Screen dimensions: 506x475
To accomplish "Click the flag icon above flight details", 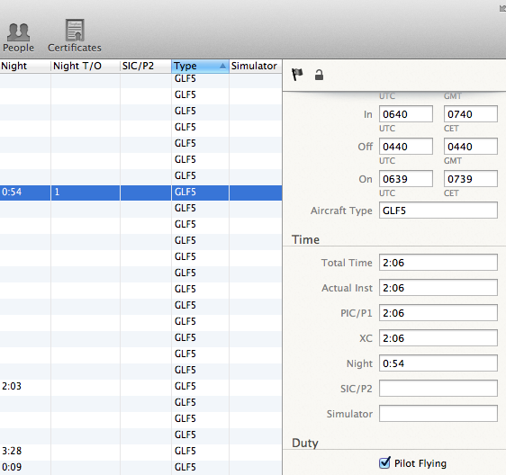I will click(297, 75).
